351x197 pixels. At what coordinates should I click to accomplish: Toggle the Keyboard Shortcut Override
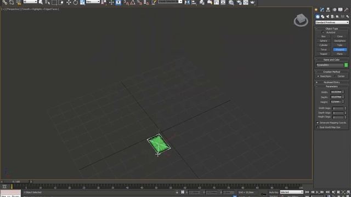(x=118, y=2)
